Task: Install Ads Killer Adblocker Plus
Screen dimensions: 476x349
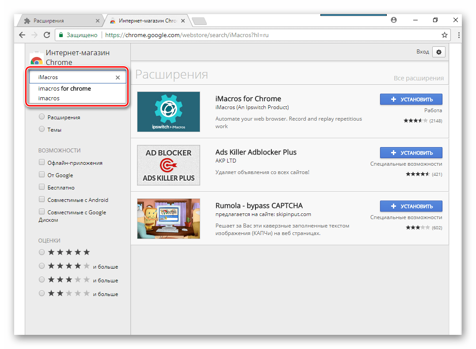Action: [x=411, y=153]
